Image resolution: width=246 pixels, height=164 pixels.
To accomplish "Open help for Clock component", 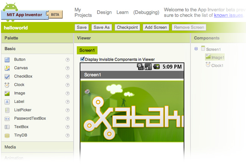I will pyautogui.click(x=67, y=85).
